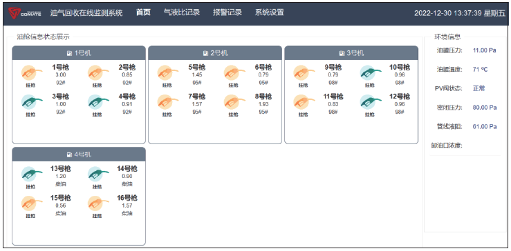Click the 5号枪 label
The height and width of the screenshot is (251, 511).
click(197, 68)
